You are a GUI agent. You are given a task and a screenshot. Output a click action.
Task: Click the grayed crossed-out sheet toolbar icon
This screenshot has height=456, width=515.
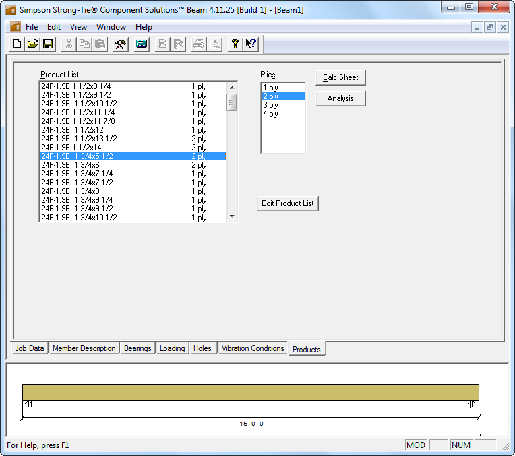coord(162,44)
